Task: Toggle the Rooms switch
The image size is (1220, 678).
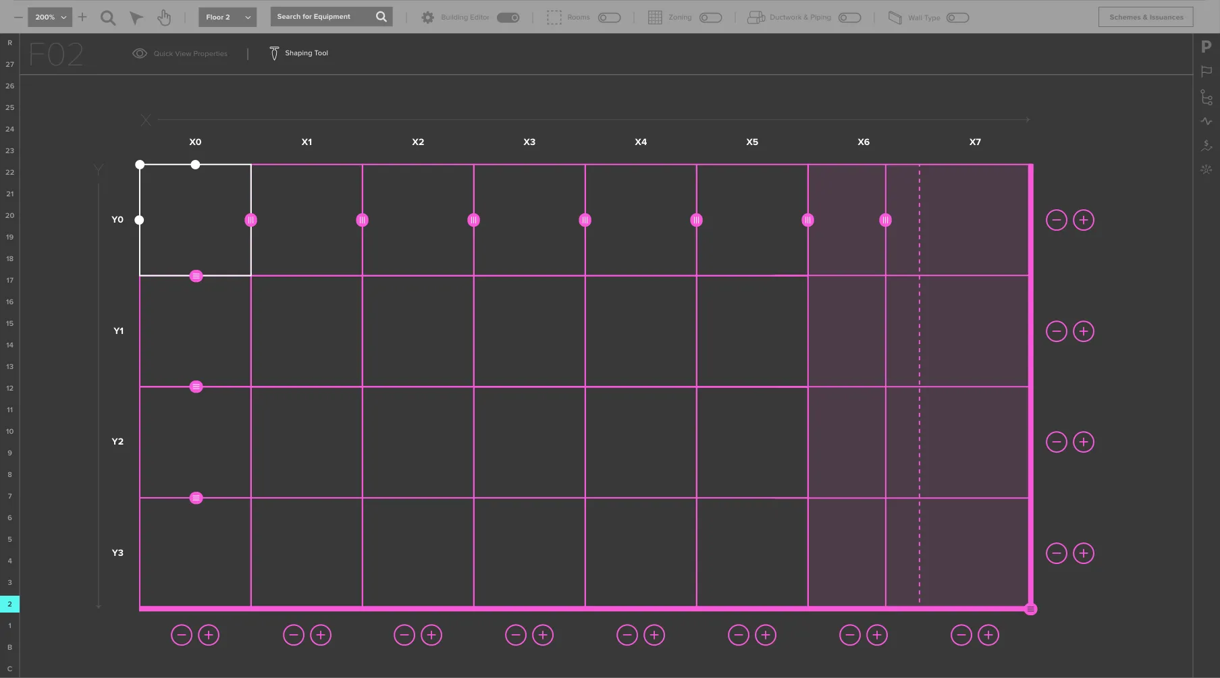Action: (609, 18)
